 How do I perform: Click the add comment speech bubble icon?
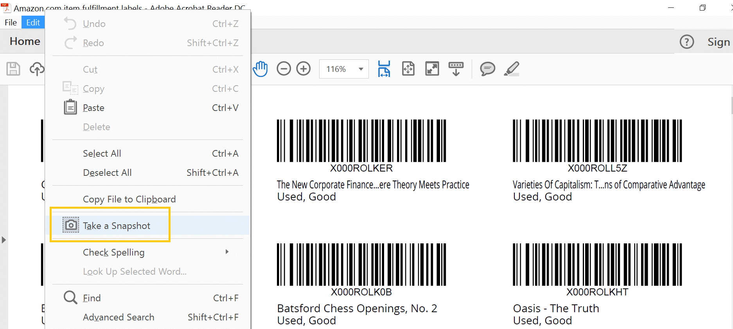487,69
